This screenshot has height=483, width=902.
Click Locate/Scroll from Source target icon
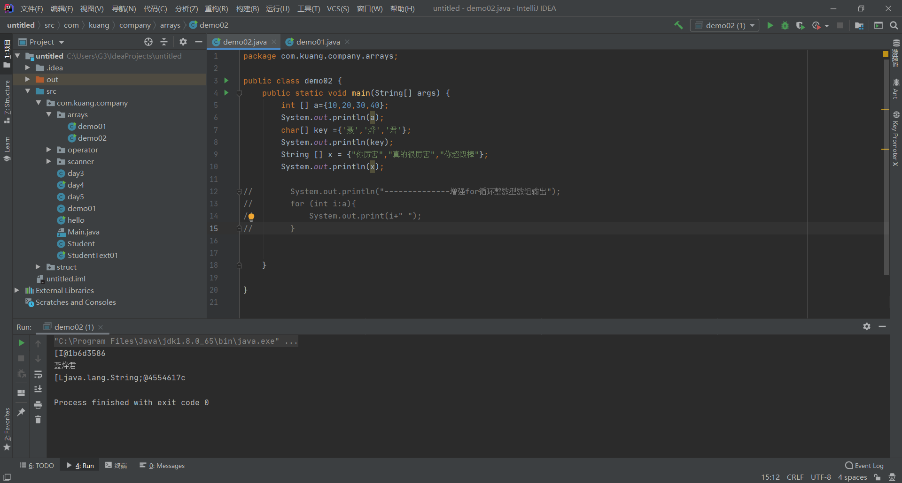[148, 42]
